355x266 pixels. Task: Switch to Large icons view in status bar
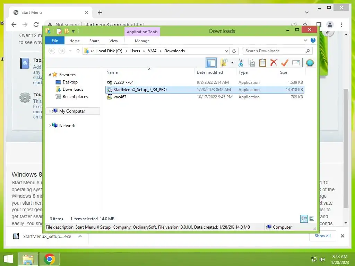312,219
